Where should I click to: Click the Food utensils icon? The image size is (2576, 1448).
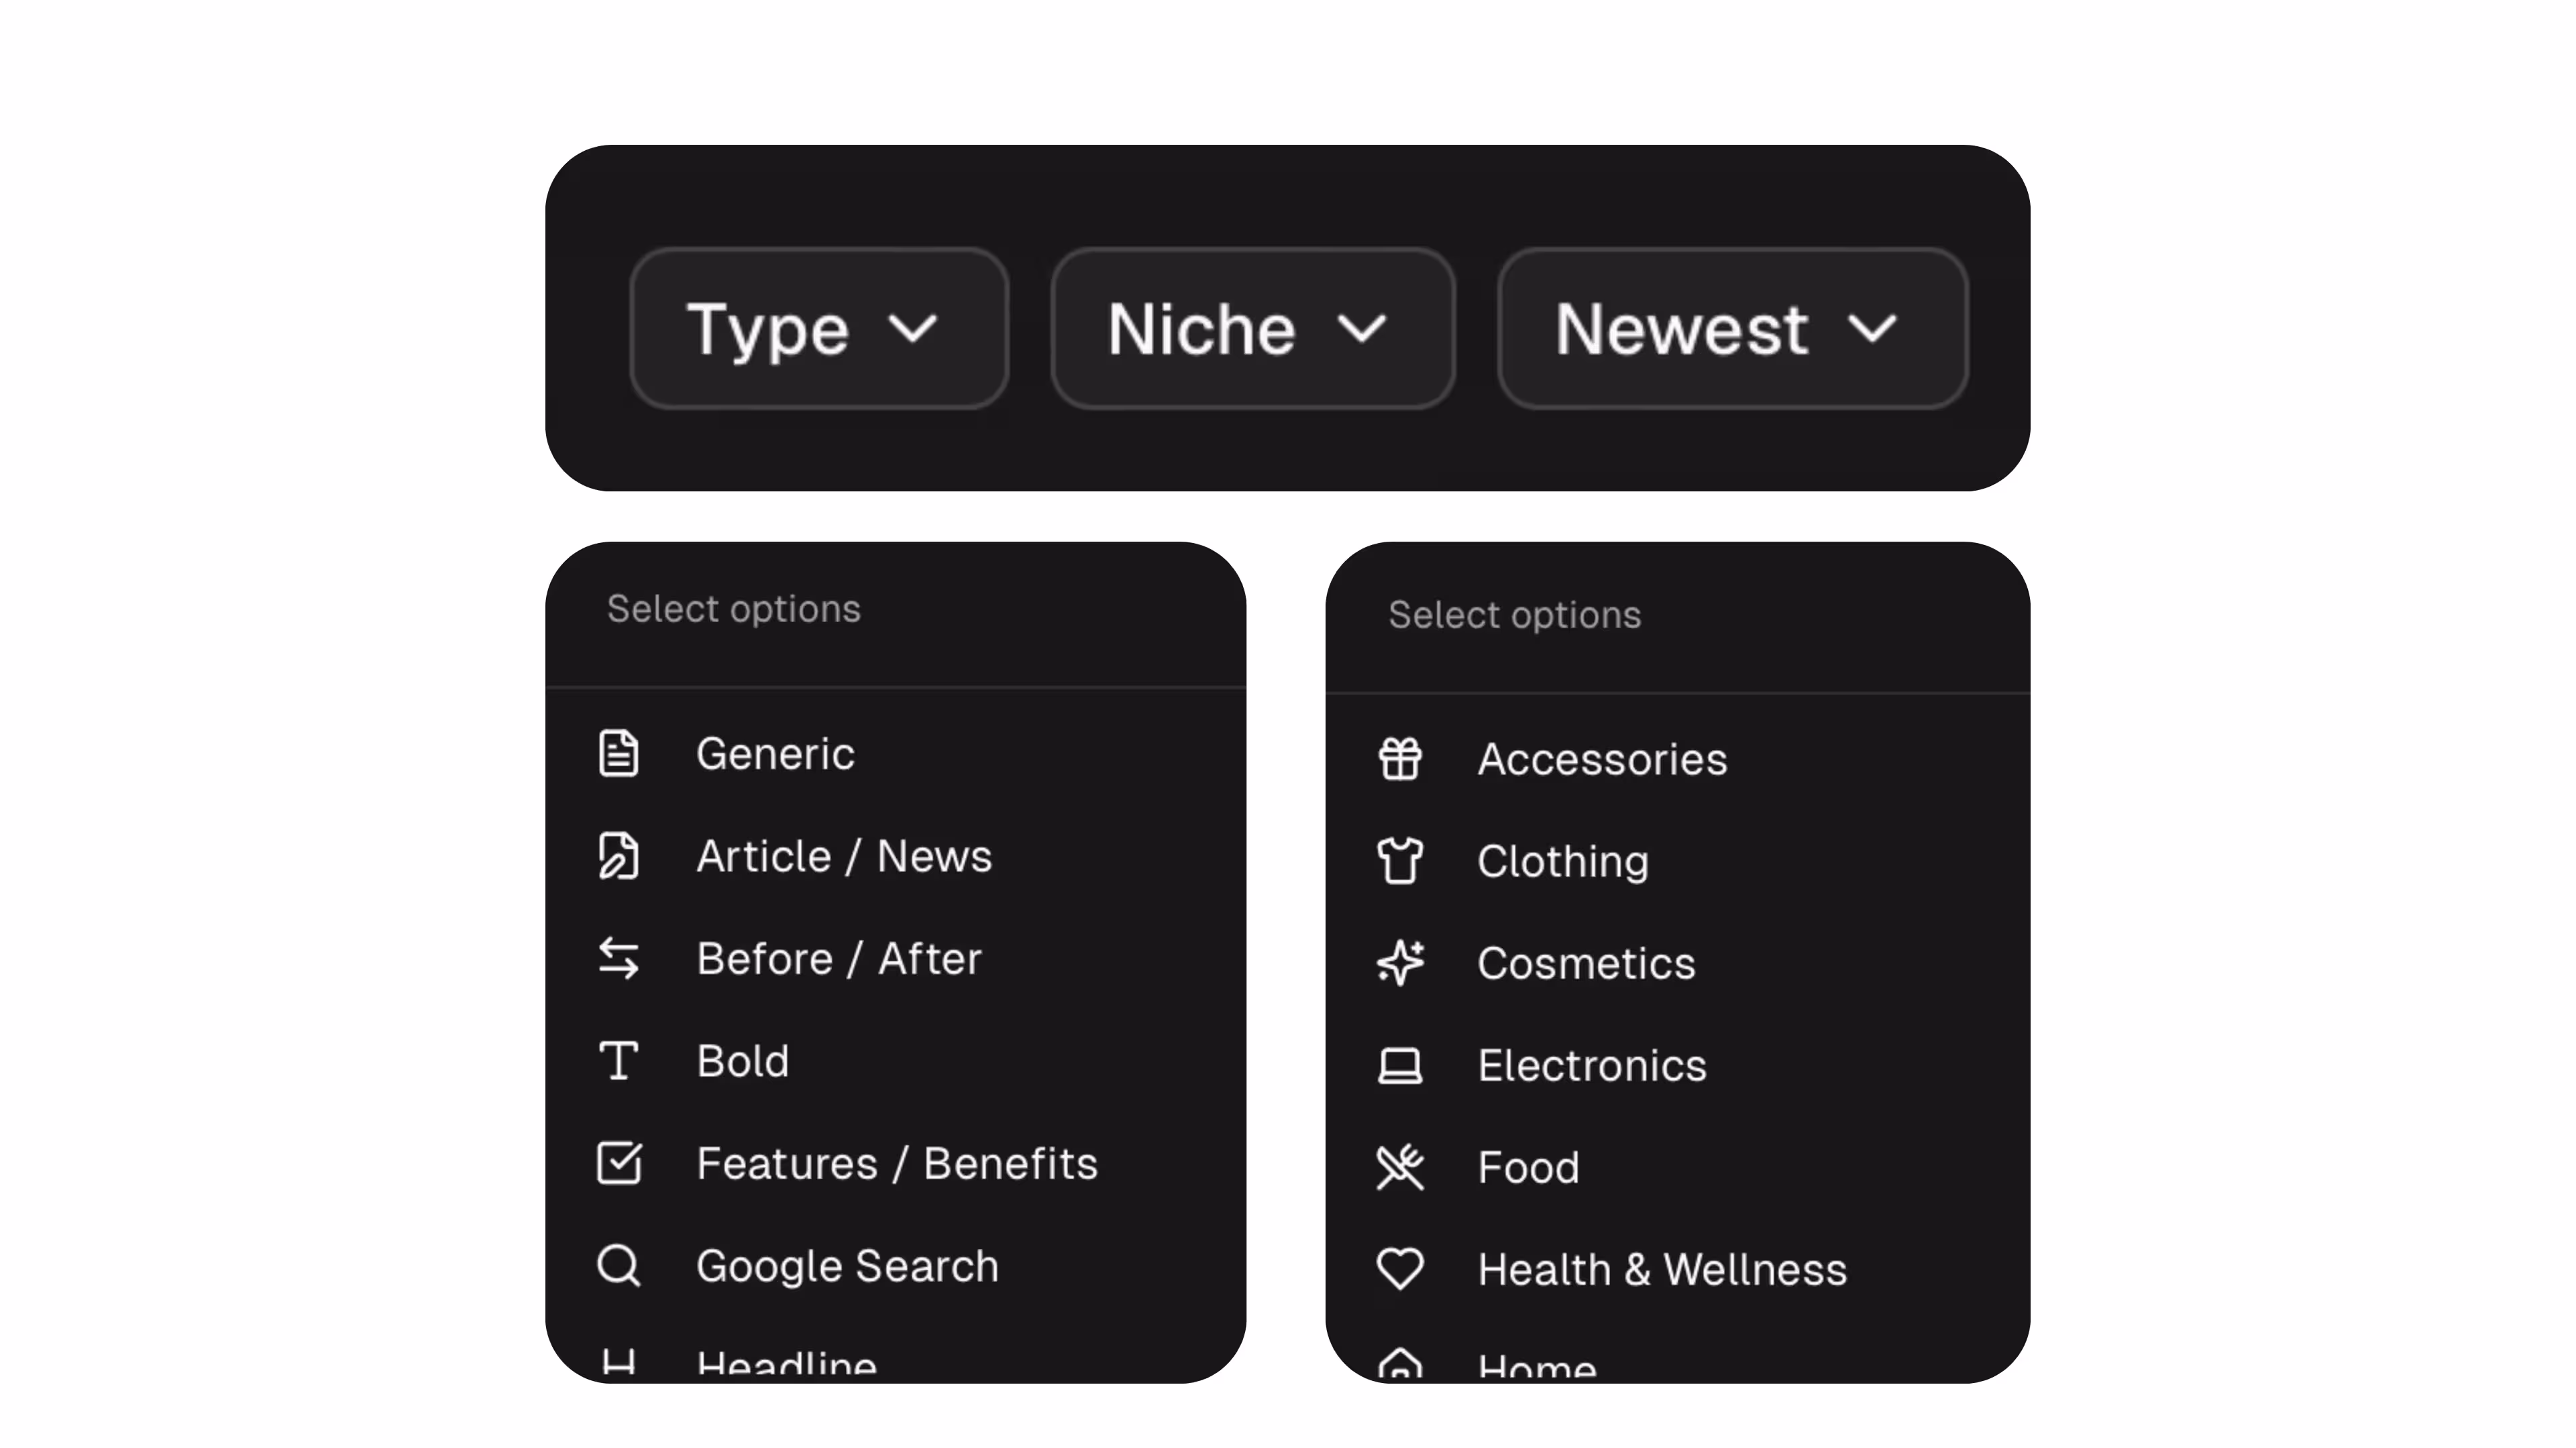1399,1168
